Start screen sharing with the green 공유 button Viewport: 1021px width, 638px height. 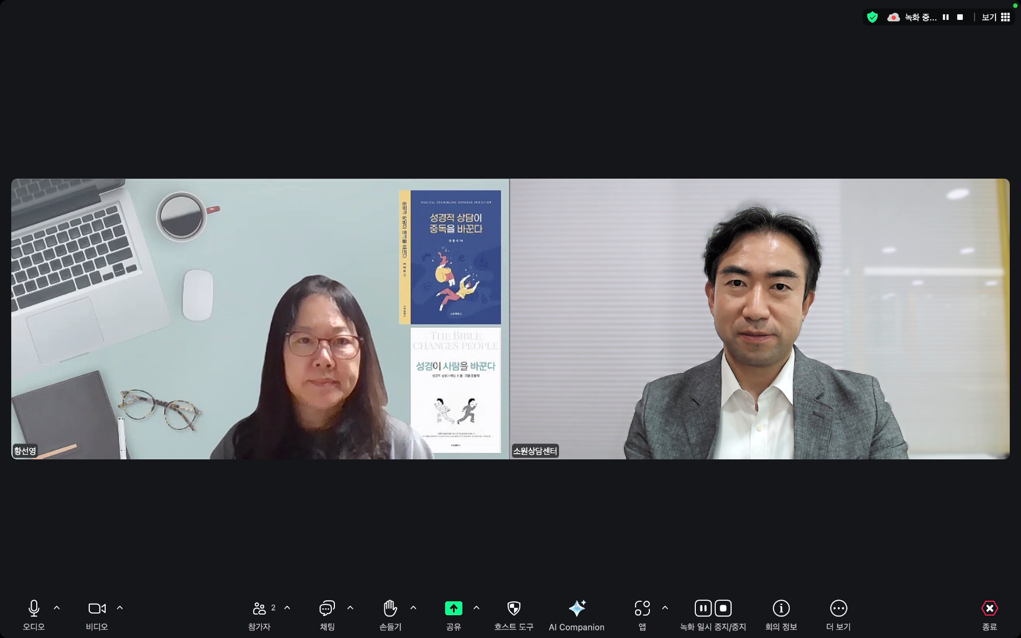coord(453,608)
